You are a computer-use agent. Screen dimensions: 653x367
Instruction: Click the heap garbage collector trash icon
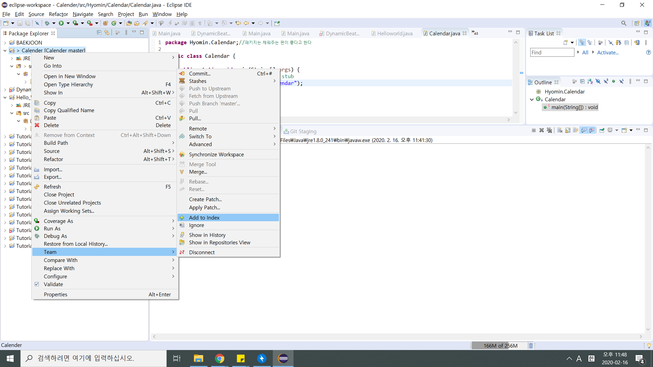pos(531,346)
